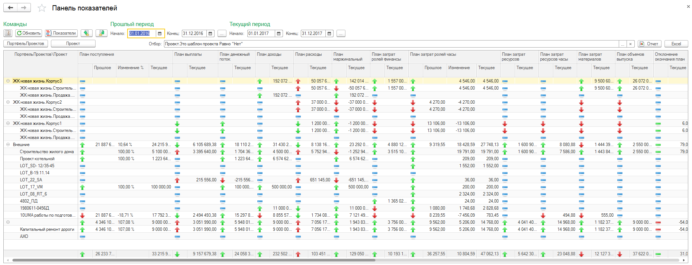The height and width of the screenshot is (265, 692).
Task: Open the Показатели settings
Action: coord(61,33)
